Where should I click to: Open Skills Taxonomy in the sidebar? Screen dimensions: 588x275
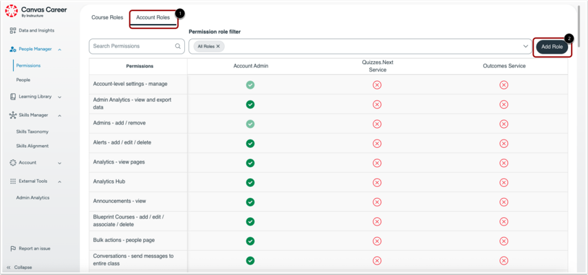(32, 132)
